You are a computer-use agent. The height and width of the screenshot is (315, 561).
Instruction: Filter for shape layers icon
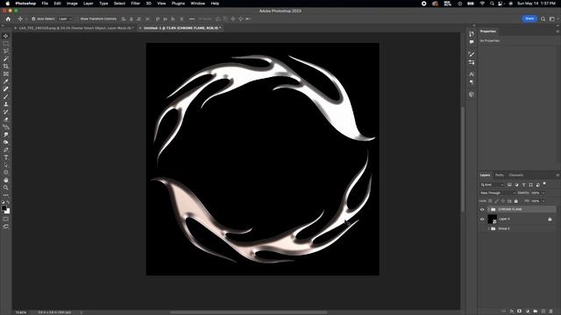(531, 185)
